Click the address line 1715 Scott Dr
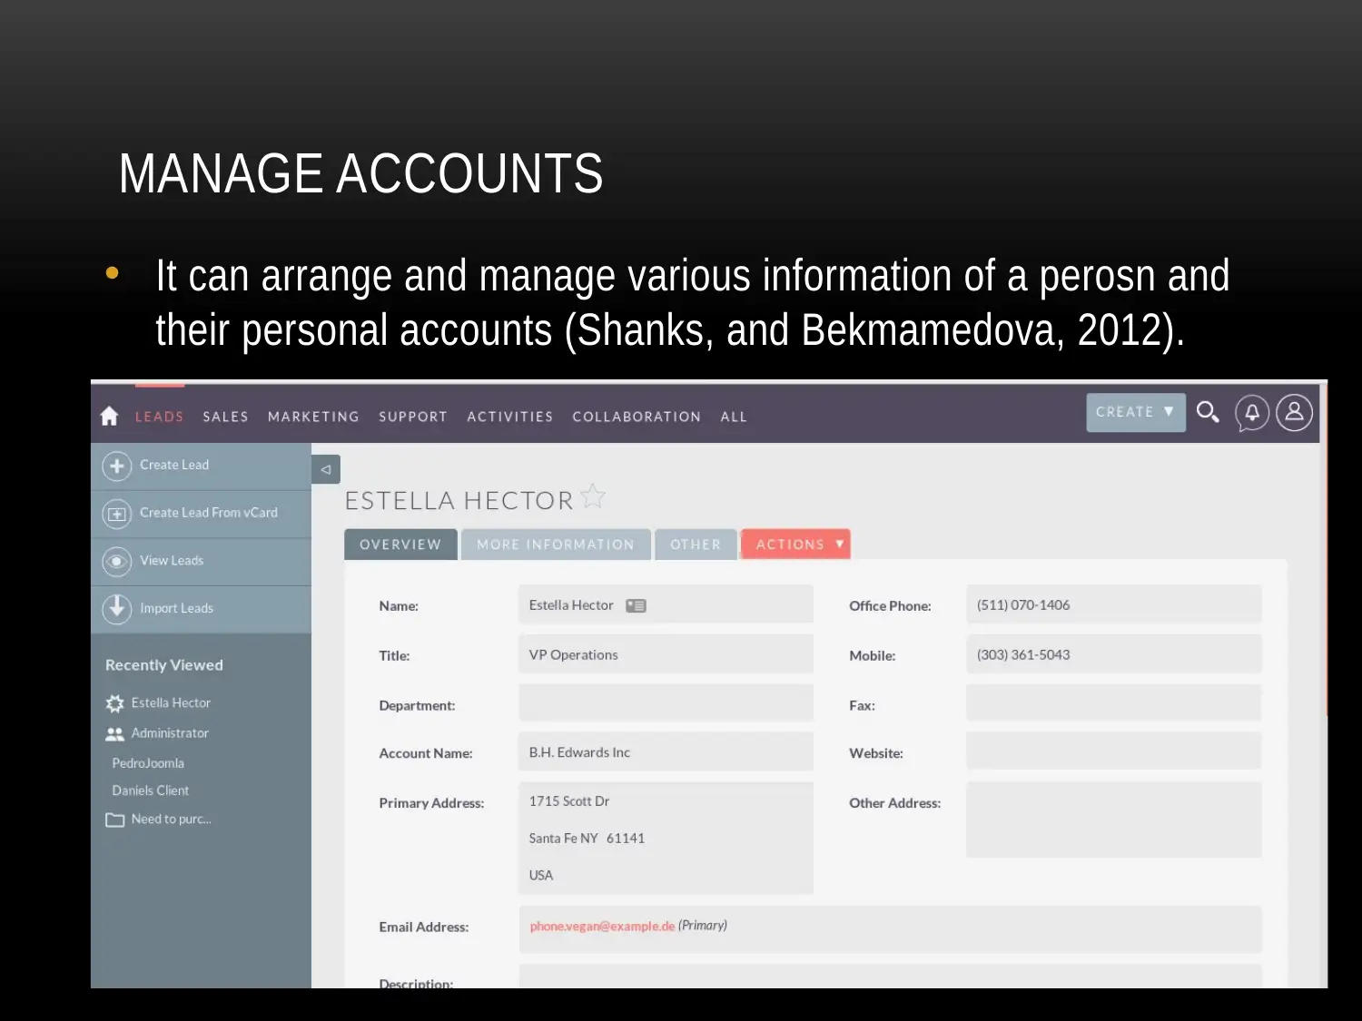This screenshot has height=1021, width=1362. [569, 801]
